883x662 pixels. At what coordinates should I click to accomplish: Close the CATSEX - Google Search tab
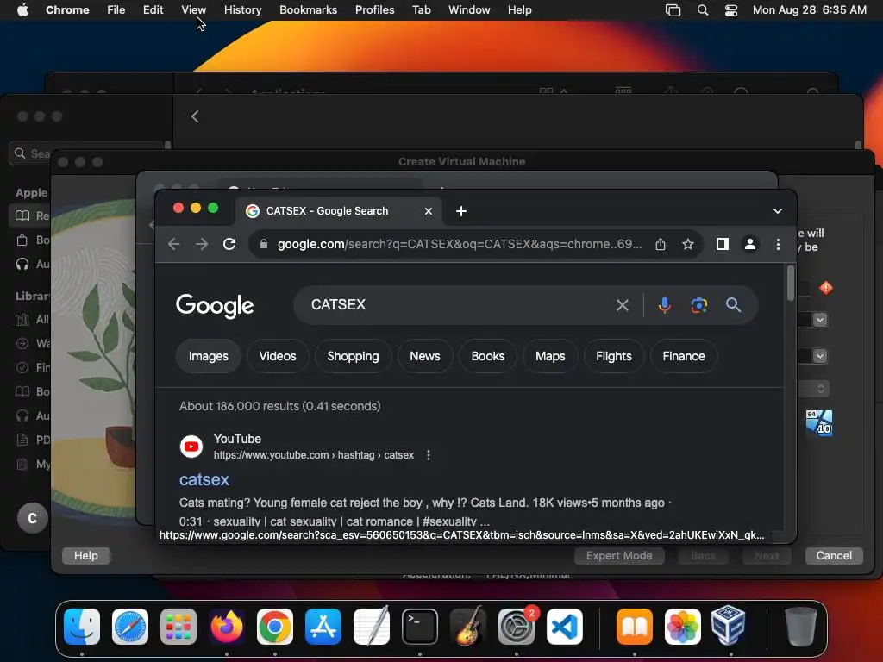(428, 211)
